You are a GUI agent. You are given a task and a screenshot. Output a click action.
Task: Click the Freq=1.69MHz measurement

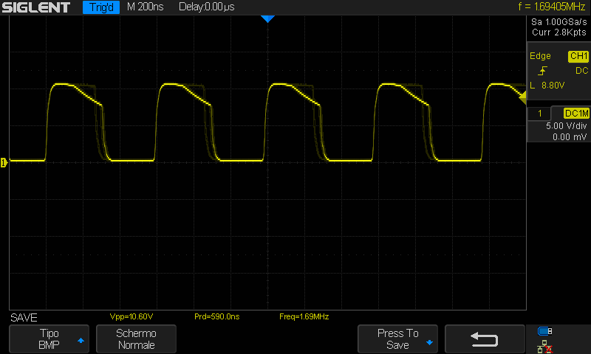tap(304, 317)
